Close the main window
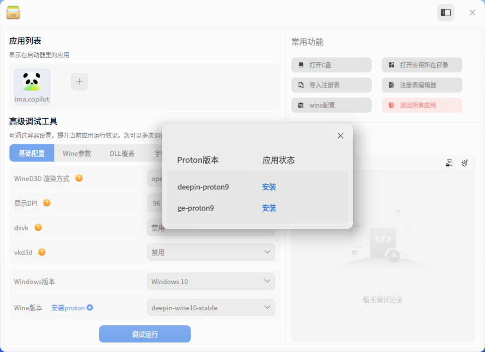Image resolution: width=485 pixels, height=352 pixels. pos(472,13)
